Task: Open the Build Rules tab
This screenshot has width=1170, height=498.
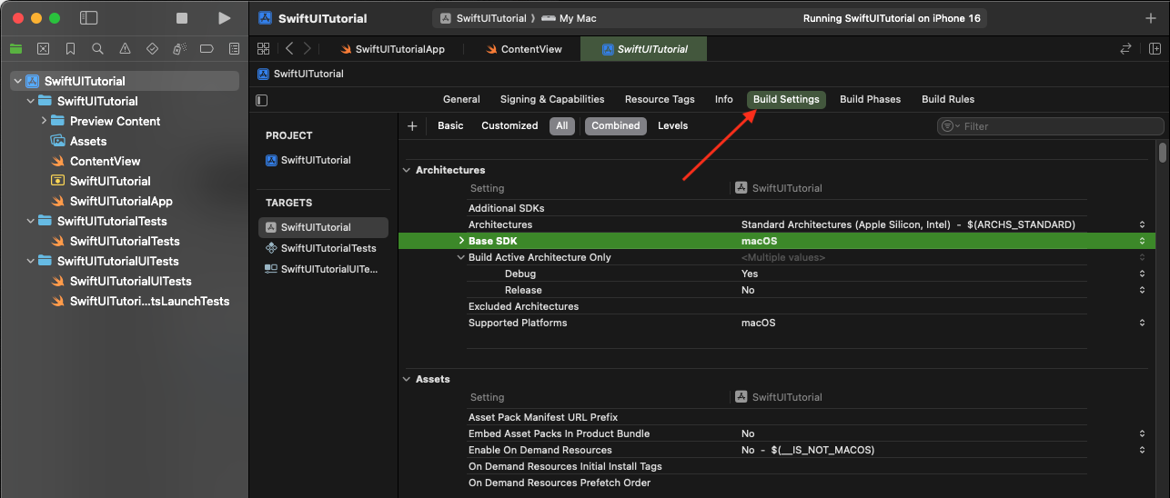Action: tap(948, 99)
